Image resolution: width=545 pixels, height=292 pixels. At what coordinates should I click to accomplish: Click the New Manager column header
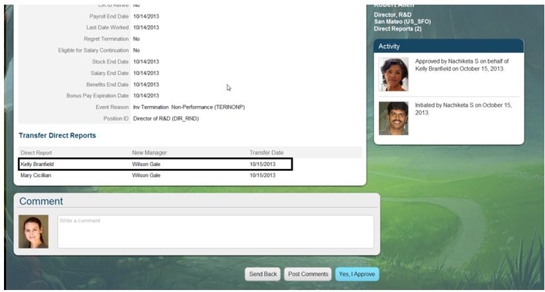click(150, 152)
